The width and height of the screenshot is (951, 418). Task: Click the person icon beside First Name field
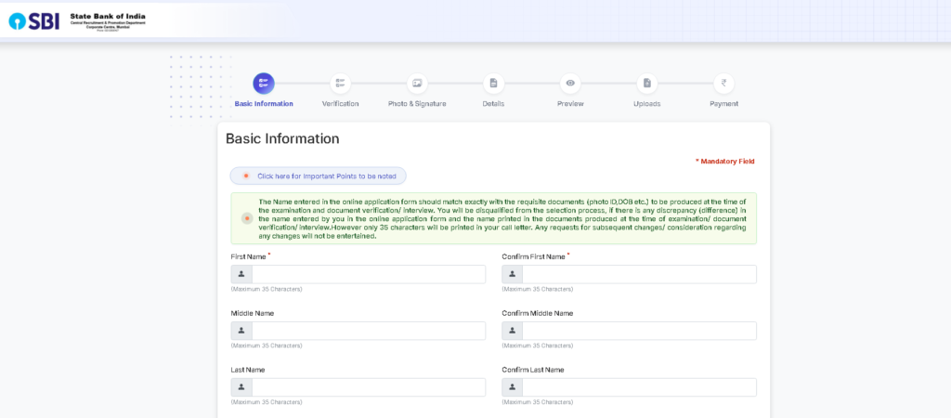coord(241,274)
